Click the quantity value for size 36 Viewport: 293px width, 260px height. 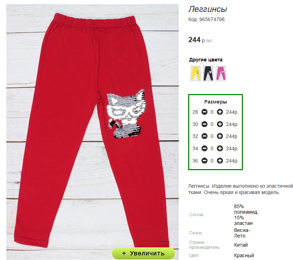[212, 161]
